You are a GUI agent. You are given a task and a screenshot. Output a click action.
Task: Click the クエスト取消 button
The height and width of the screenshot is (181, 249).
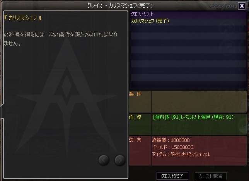211,176
